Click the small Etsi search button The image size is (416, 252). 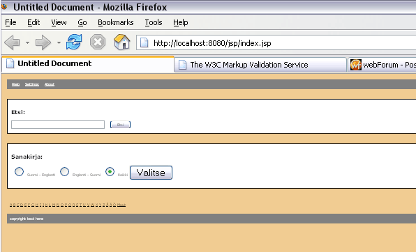coord(120,125)
